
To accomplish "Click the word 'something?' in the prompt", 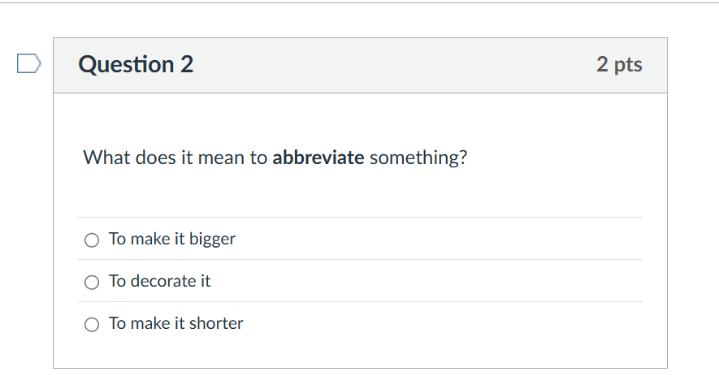I will (418, 158).
